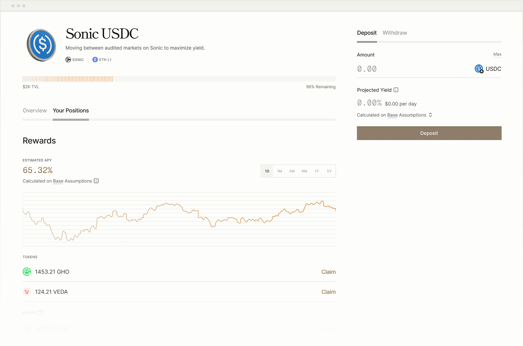Click the VEDA token icon

[27, 292]
